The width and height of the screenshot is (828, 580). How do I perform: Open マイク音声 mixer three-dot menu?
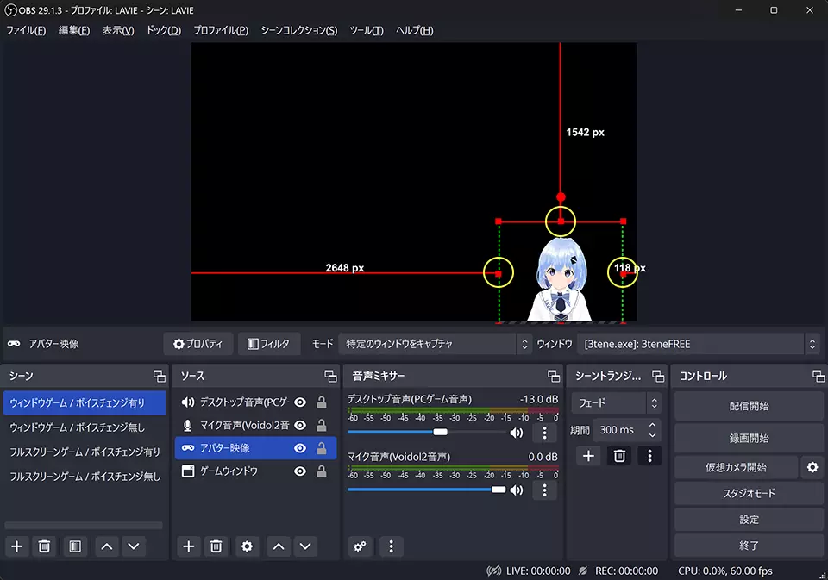click(544, 490)
